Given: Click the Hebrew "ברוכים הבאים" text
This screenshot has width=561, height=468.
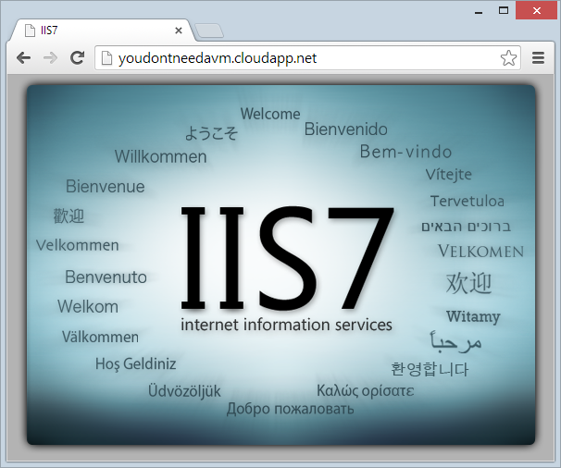Looking at the screenshot, I should (466, 227).
